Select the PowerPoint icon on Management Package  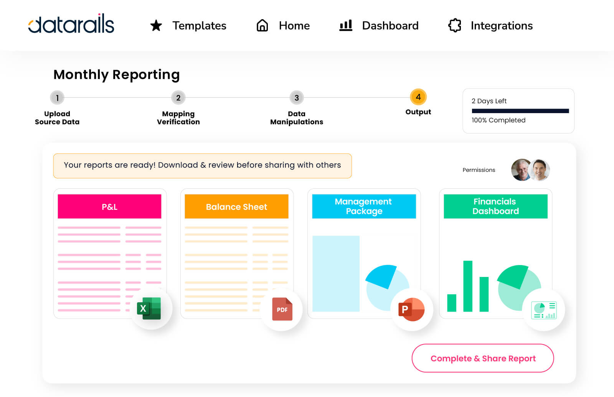point(412,310)
